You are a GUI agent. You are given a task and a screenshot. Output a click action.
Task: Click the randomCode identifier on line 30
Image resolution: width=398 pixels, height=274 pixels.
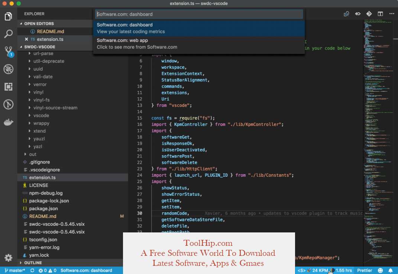[x=174, y=213]
